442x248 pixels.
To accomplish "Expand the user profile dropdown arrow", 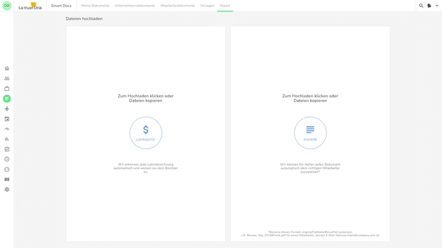I will point(436,6).
